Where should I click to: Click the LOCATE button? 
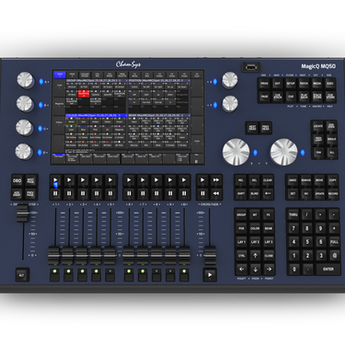318,126
